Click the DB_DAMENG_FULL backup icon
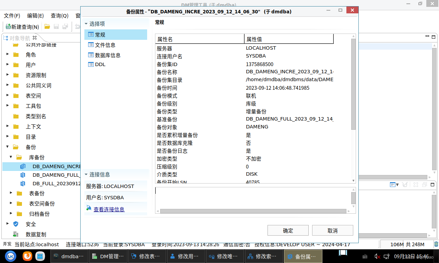 click(x=23, y=175)
